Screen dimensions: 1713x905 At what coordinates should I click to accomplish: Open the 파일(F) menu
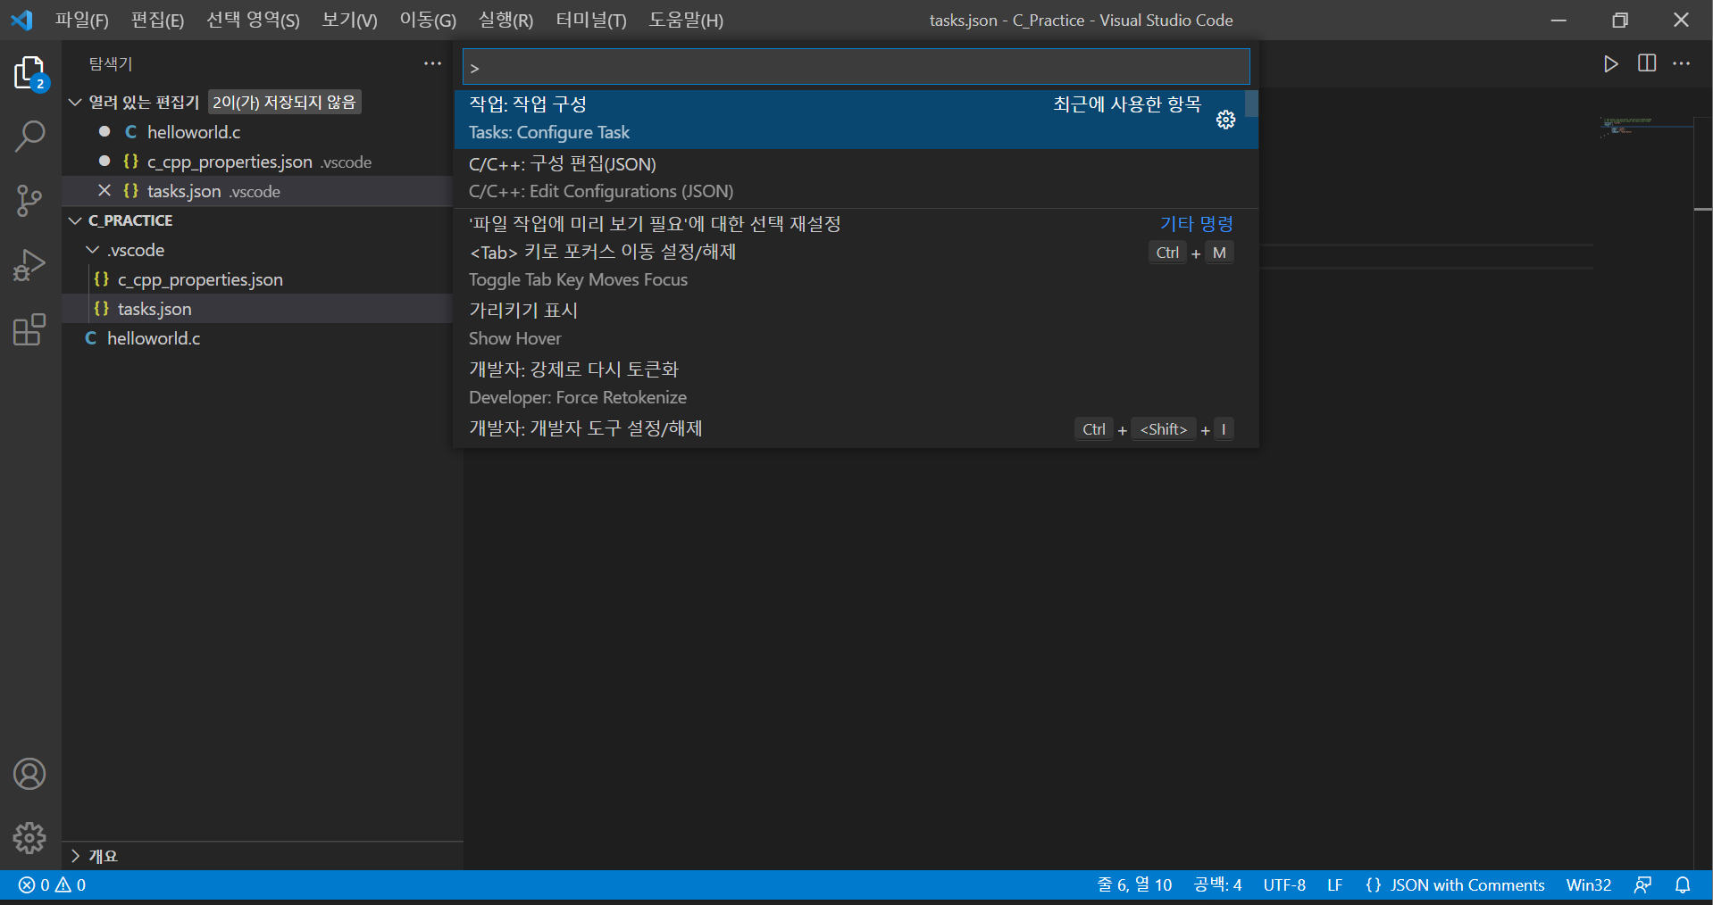(x=82, y=20)
